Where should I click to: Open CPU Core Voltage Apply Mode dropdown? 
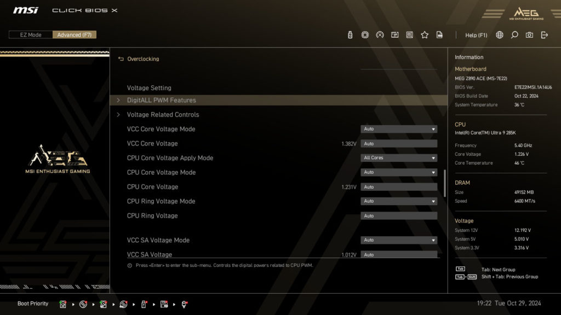(399, 158)
